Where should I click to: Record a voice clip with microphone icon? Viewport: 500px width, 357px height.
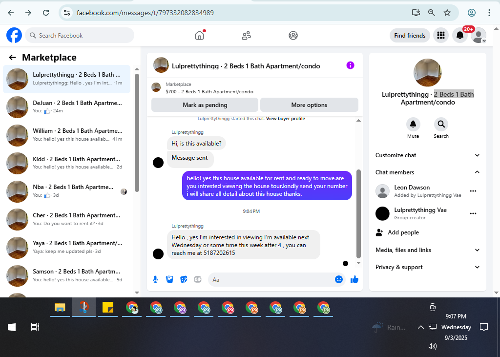(x=155, y=280)
